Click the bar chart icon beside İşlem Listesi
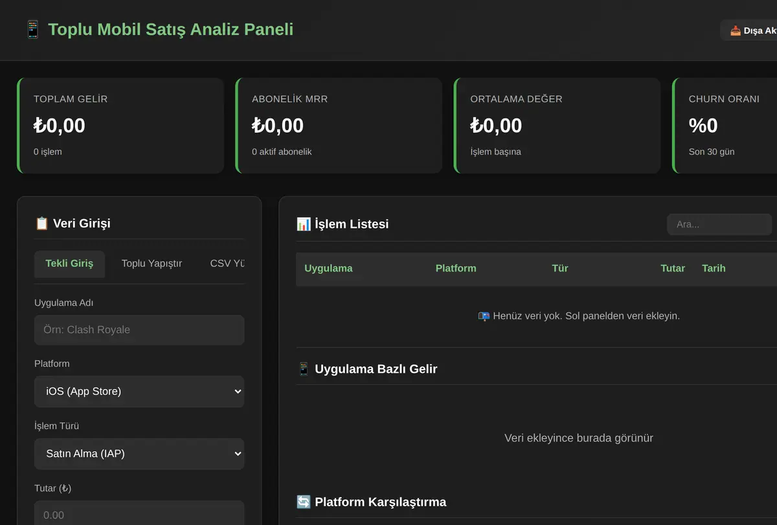 pos(303,224)
